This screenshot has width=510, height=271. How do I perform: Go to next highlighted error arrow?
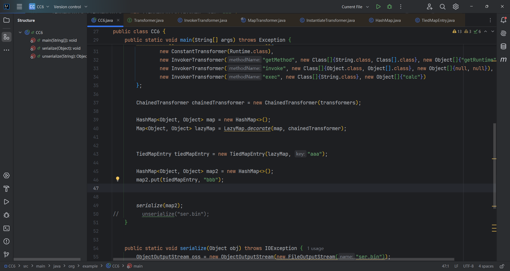493,31
